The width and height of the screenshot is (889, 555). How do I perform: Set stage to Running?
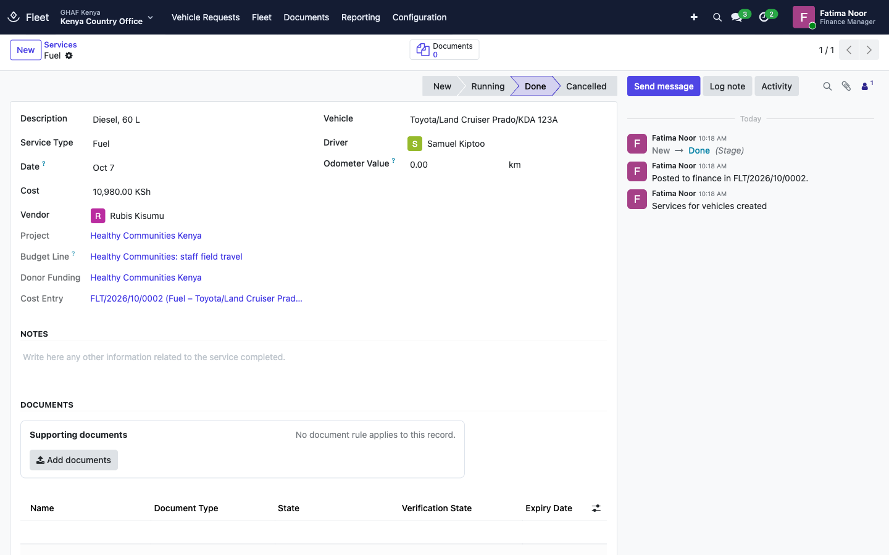pos(488,86)
